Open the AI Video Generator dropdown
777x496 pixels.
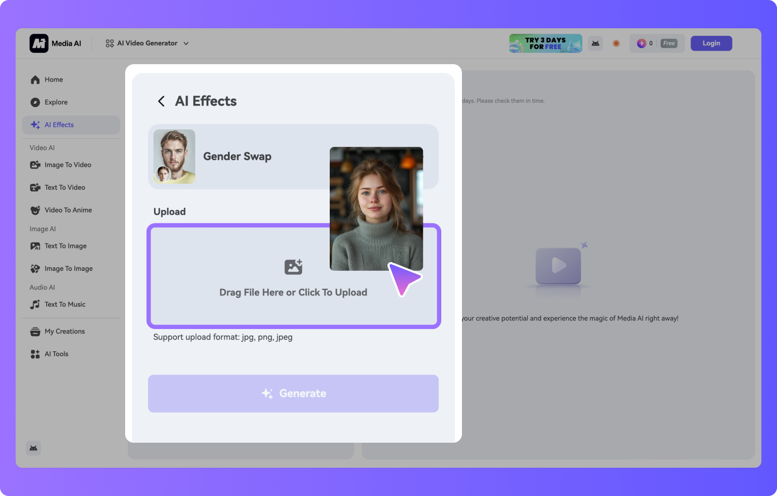click(x=147, y=44)
